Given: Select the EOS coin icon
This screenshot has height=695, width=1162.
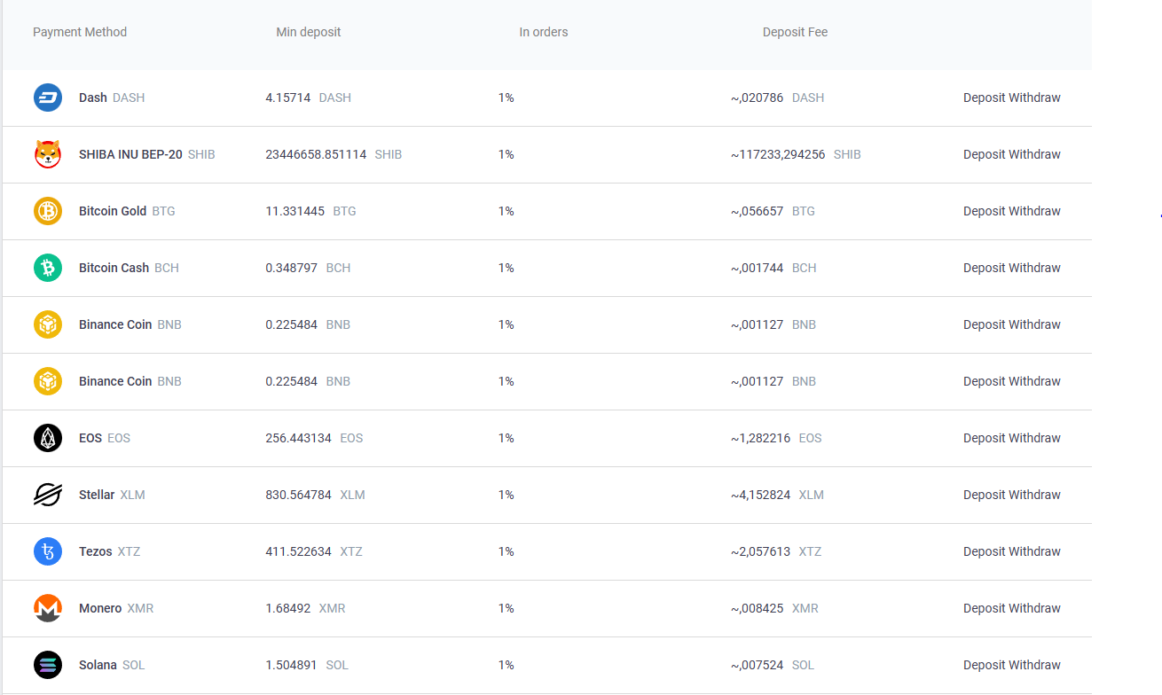Looking at the screenshot, I should pyautogui.click(x=48, y=438).
